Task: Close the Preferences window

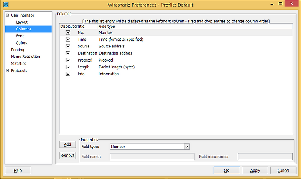Action: tap(292, 4)
